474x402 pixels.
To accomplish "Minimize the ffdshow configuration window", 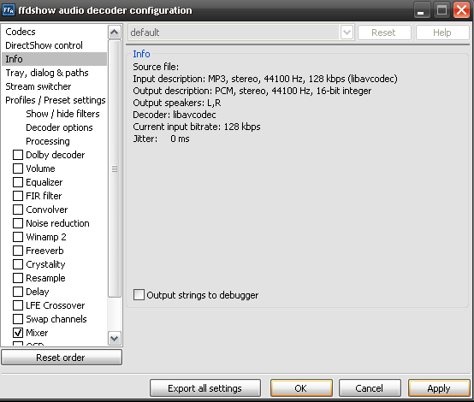I will (x=422, y=10).
